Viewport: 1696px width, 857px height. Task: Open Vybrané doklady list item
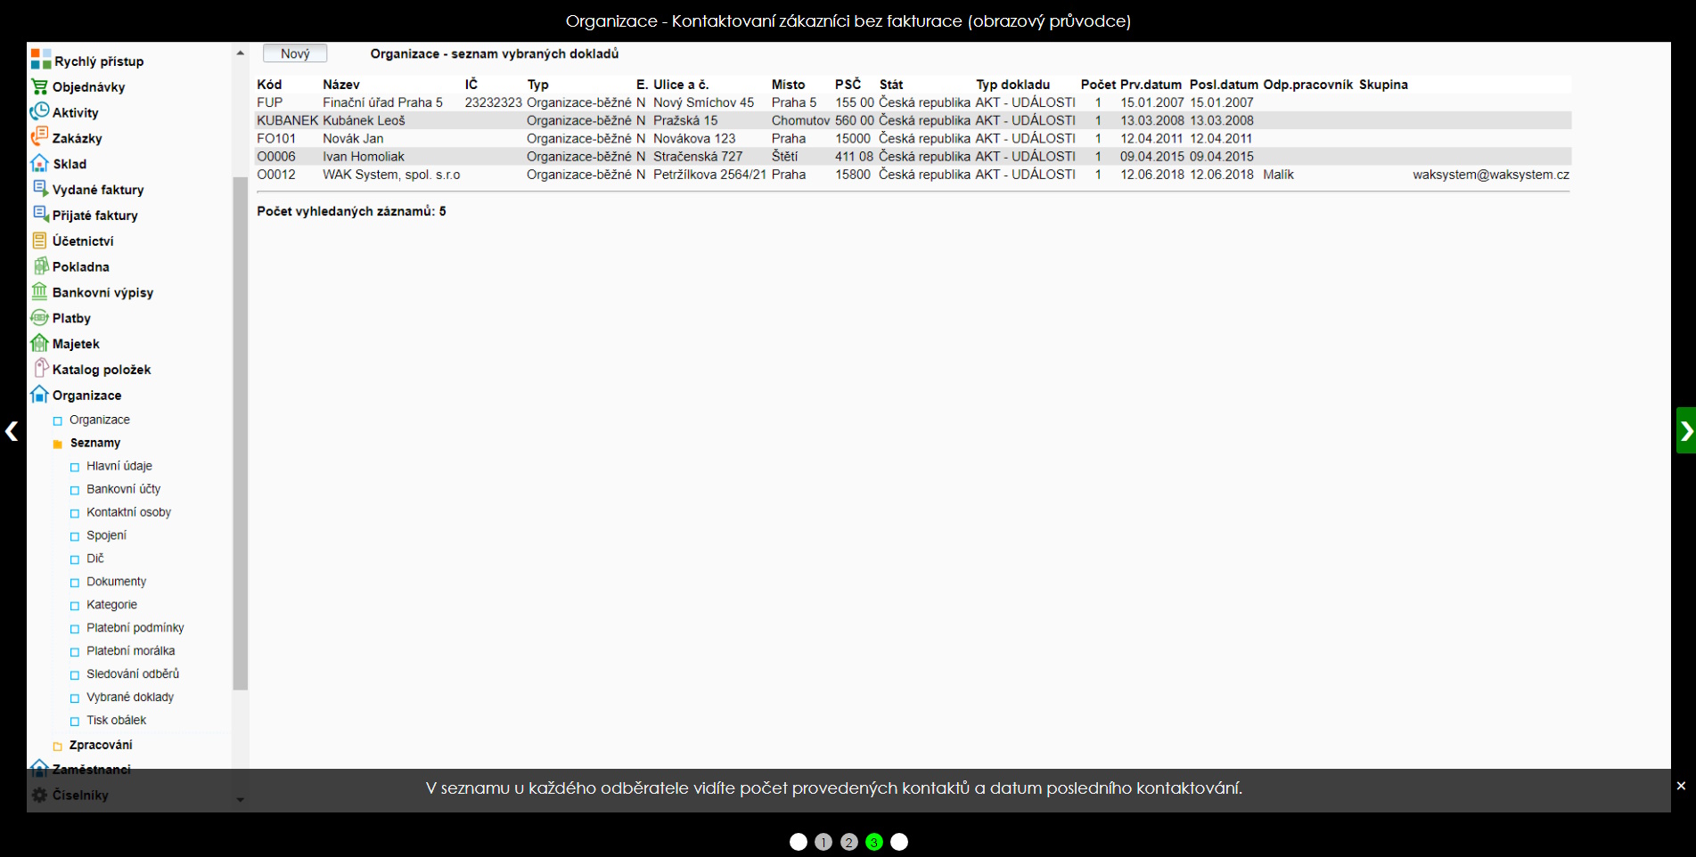129,698
